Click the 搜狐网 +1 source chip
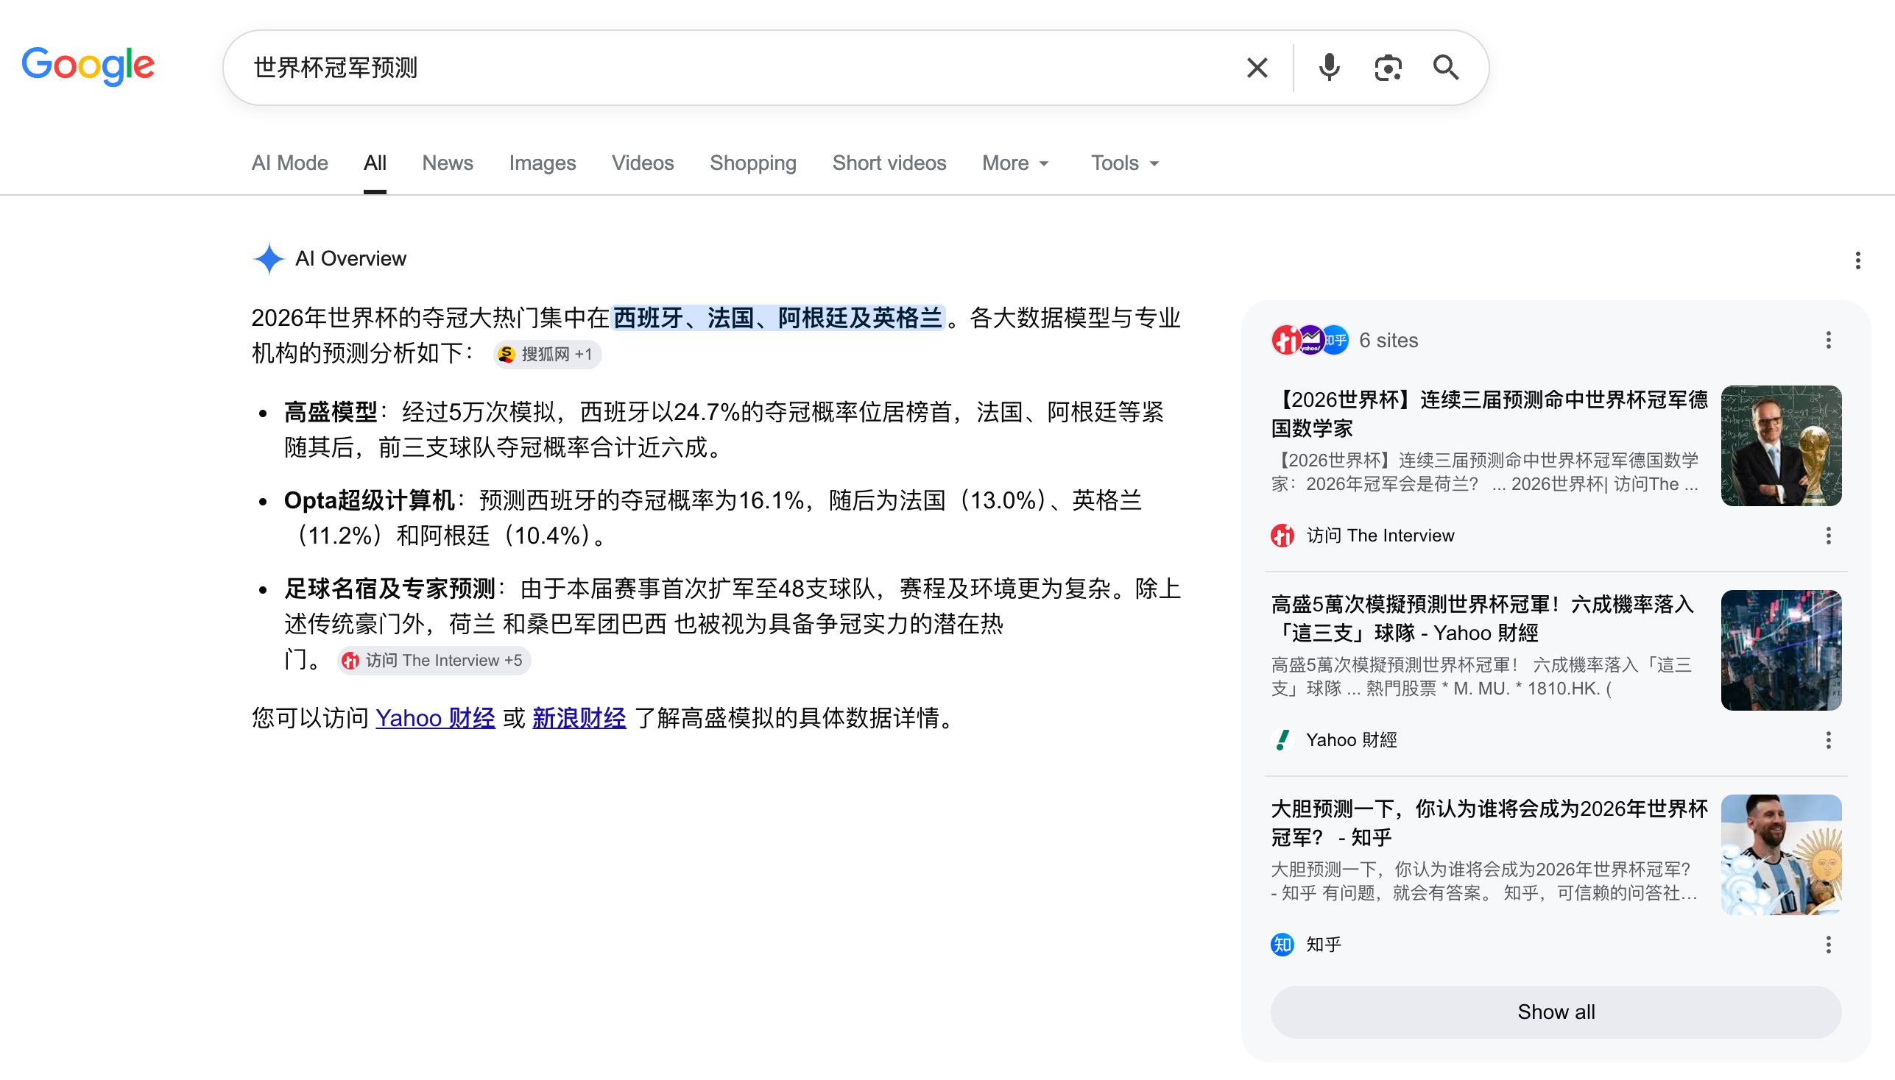1895x1080 pixels. pyautogui.click(x=548, y=355)
